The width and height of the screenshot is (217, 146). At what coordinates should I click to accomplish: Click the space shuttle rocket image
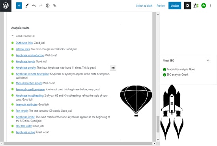172,112
